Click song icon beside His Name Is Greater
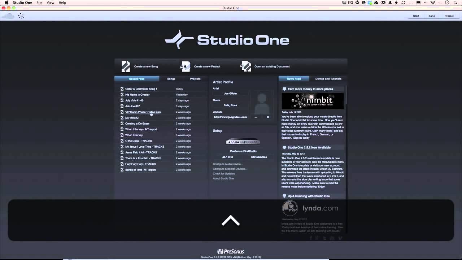Viewport: 462px width, 260px height. [x=122, y=95]
